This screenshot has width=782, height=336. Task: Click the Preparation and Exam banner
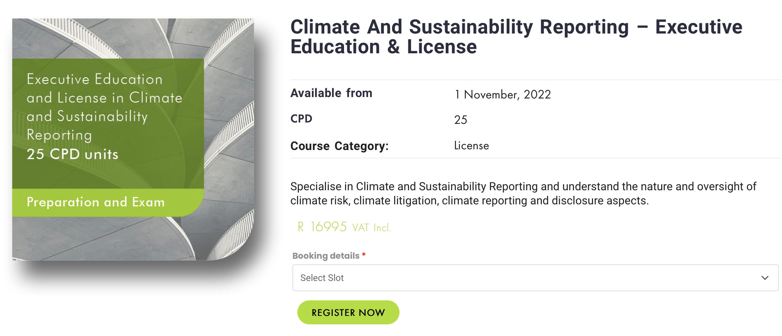[108, 202]
